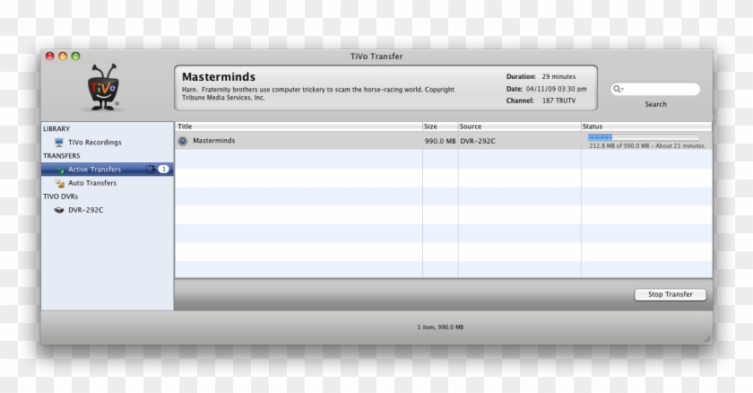The width and height of the screenshot is (753, 393).
Task: Open TiVo Recordings in the library
Action: (94, 143)
